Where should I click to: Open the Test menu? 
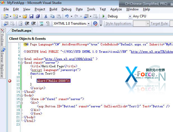[x=103, y=9]
